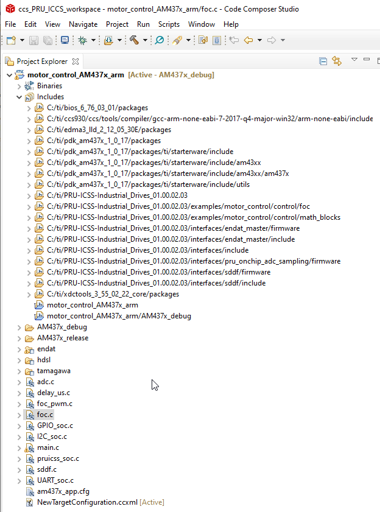Screen dimensions: 380x512
Task: Navigate Forward with the right arrow
Action: point(272,40)
